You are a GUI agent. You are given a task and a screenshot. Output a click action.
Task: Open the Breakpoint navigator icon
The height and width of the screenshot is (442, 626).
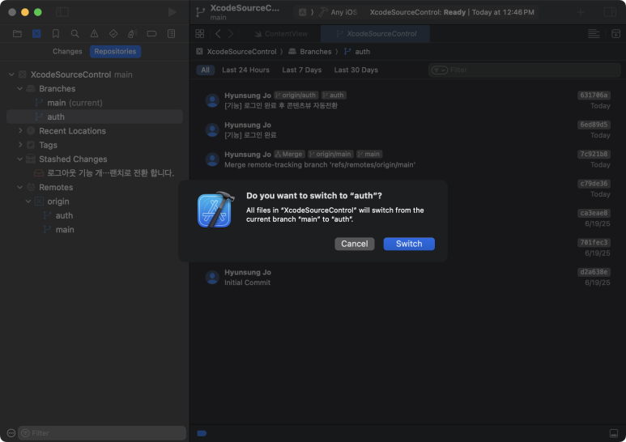click(x=151, y=34)
